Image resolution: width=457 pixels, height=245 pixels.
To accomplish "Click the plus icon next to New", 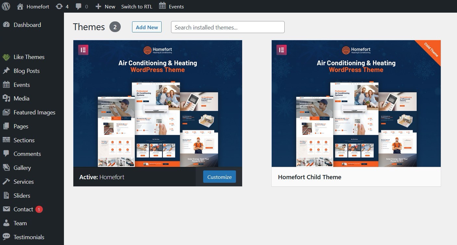I will pyautogui.click(x=98, y=6).
